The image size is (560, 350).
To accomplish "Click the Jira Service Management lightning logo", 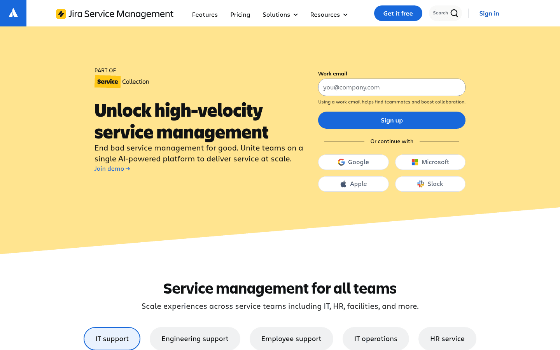I will pos(61,14).
